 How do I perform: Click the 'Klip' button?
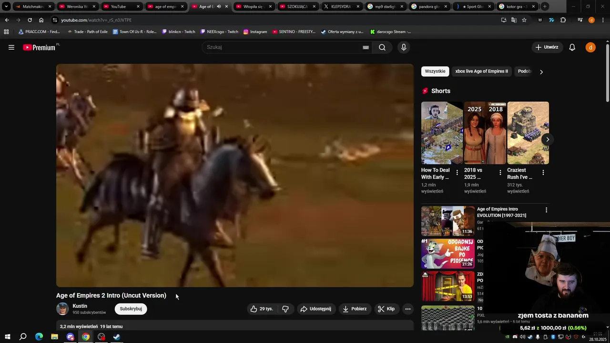click(386, 309)
